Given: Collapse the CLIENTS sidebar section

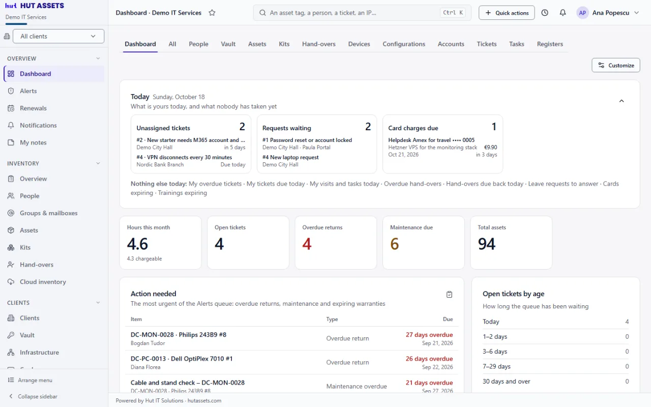Looking at the screenshot, I should (x=98, y=303).
